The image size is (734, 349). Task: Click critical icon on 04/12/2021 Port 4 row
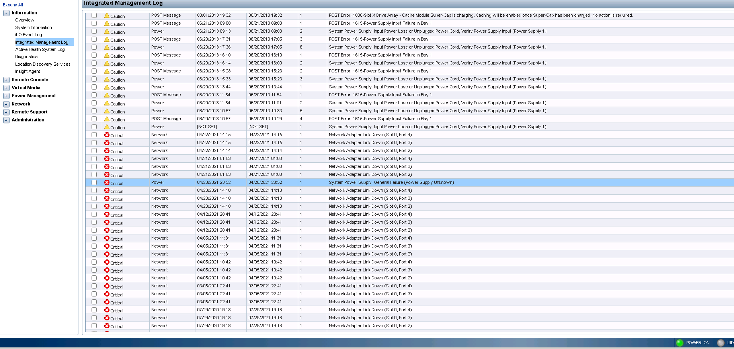107,214
